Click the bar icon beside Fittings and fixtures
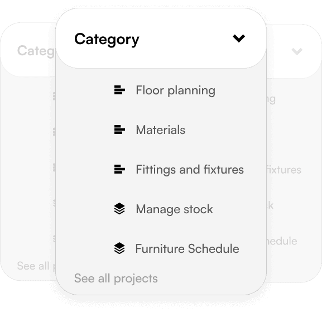Image resolution: width=322 pixels, height=312 pixels. tap(119, 169)
